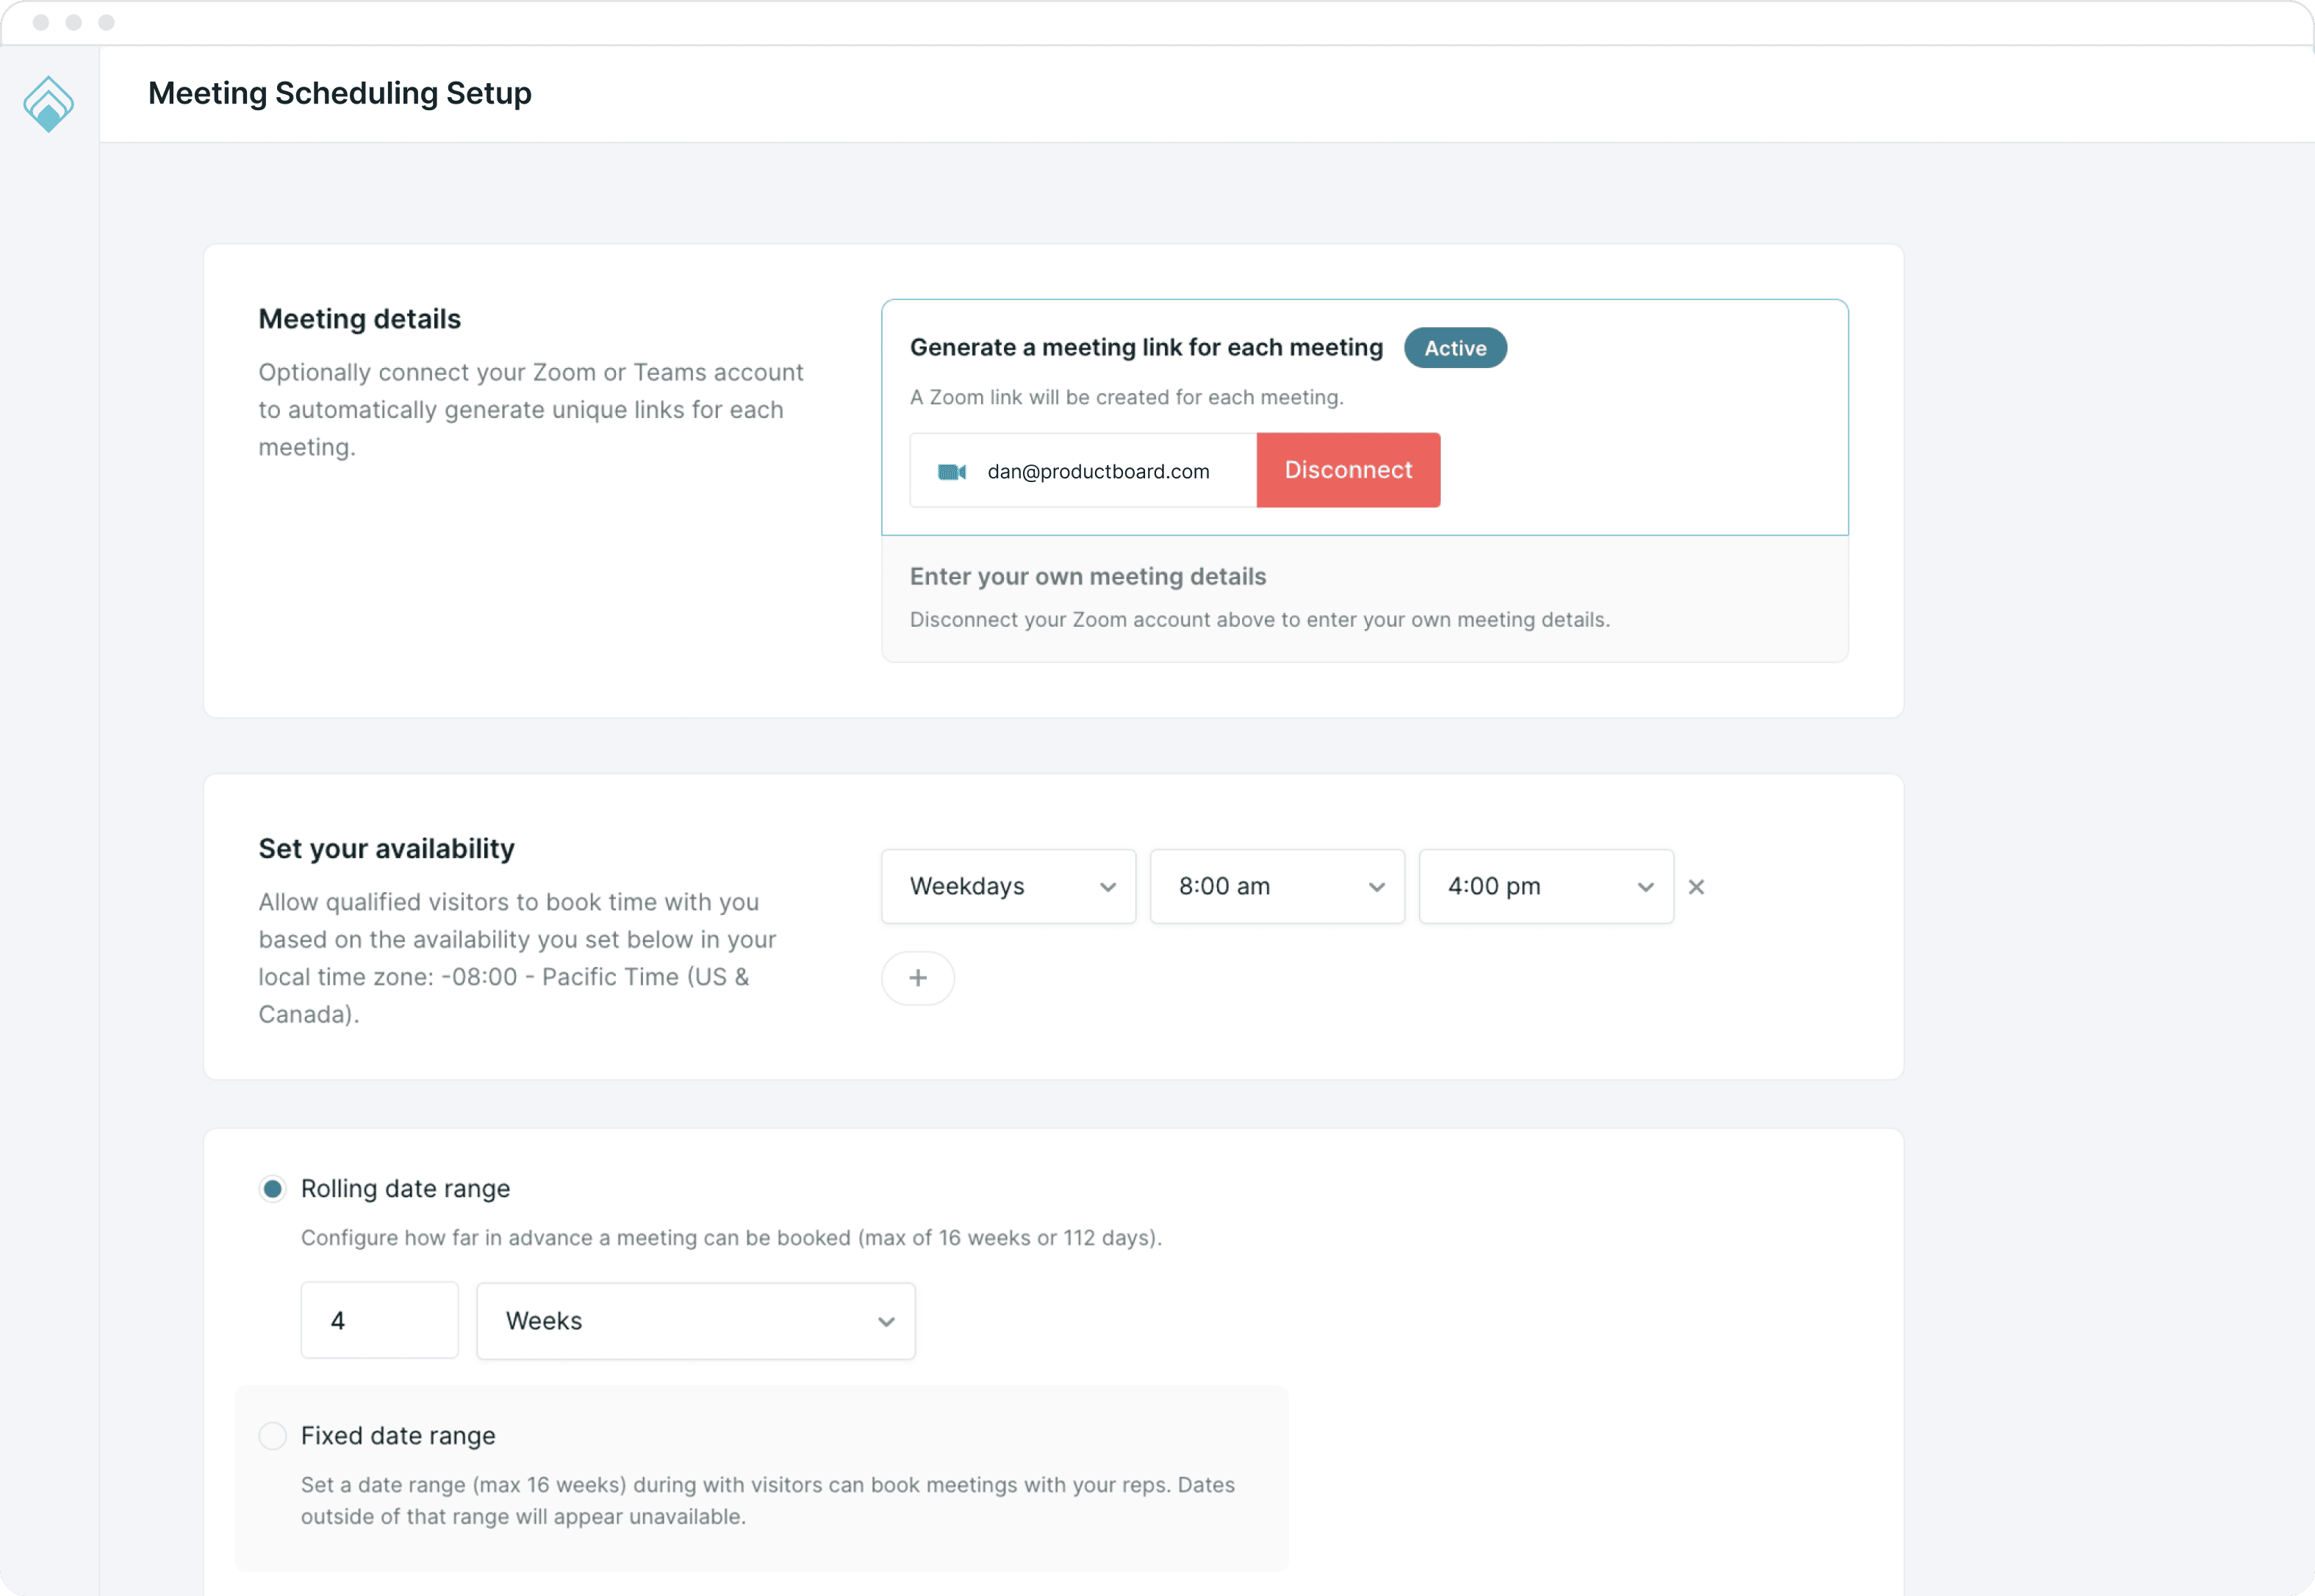Screen dimensions: 2315x1596
Task: Open the 4:00 pm end time dropdown
Action: coord(1546,886)
